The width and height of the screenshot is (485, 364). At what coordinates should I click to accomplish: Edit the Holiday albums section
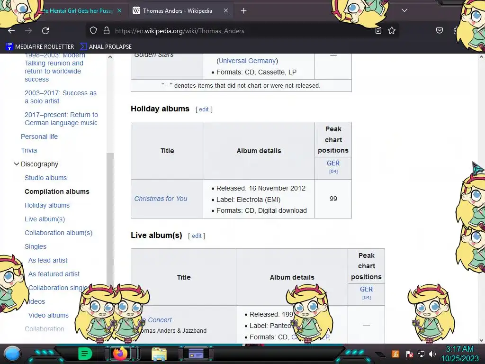(204, 109)
